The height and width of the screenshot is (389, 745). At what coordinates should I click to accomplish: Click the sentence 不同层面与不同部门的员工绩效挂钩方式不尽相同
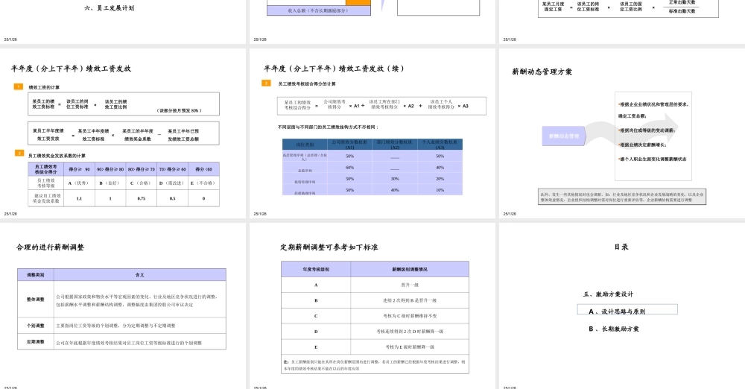[329, 127]
